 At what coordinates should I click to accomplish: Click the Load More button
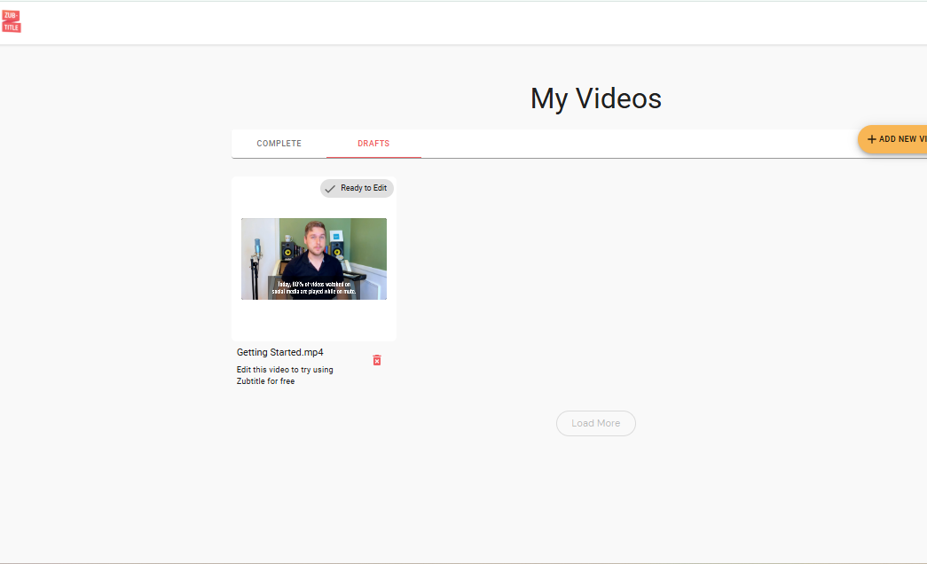[x=596, y=423]
